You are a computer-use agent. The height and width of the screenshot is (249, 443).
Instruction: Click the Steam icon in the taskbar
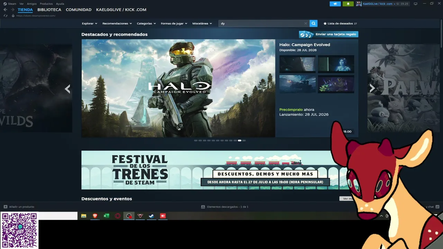[x=152, y=216]
